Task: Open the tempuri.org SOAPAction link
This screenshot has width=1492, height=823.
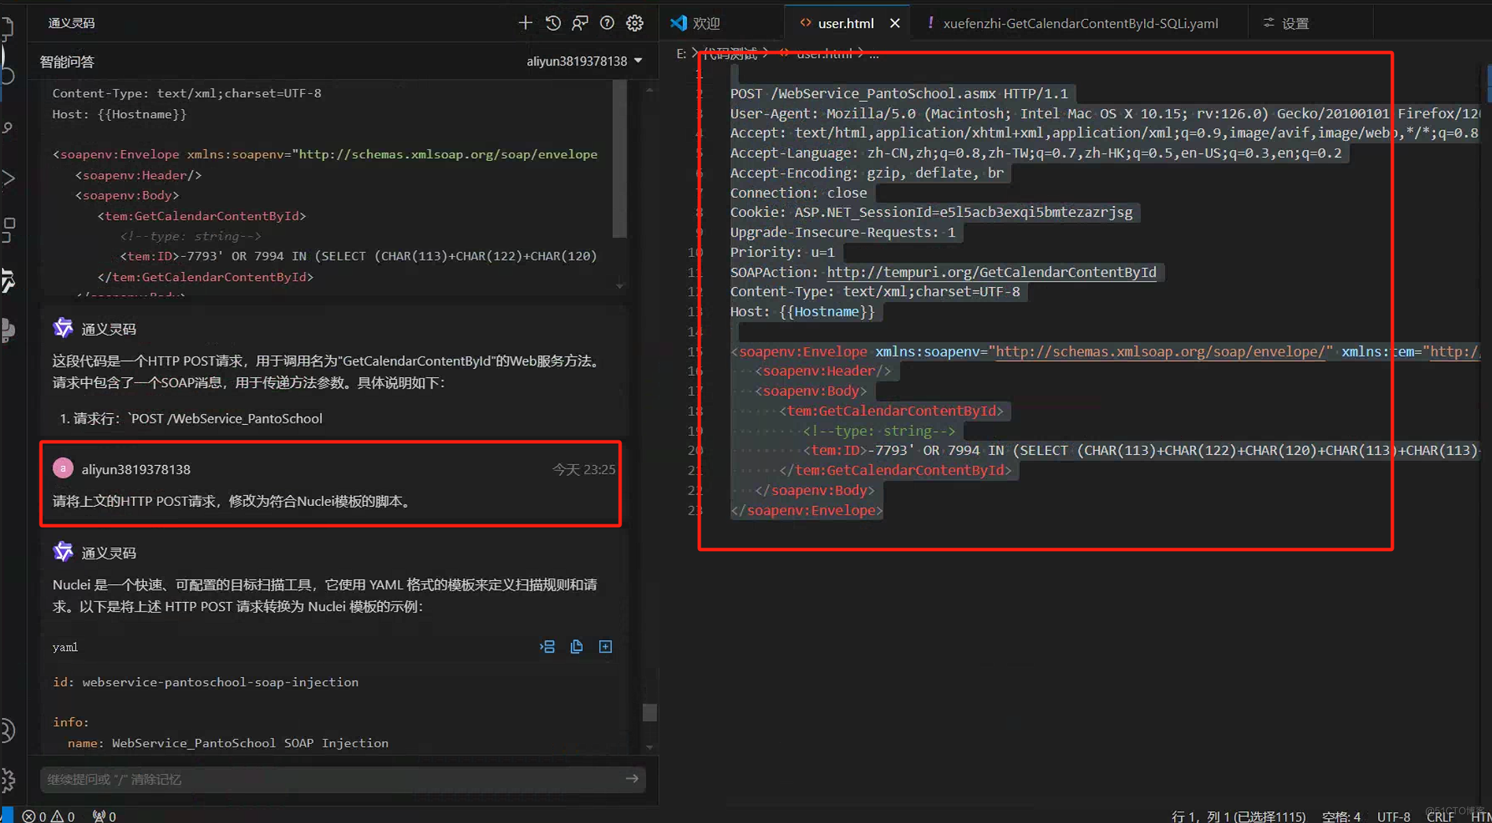Action: pyautogui.click(x=991, y=272)
